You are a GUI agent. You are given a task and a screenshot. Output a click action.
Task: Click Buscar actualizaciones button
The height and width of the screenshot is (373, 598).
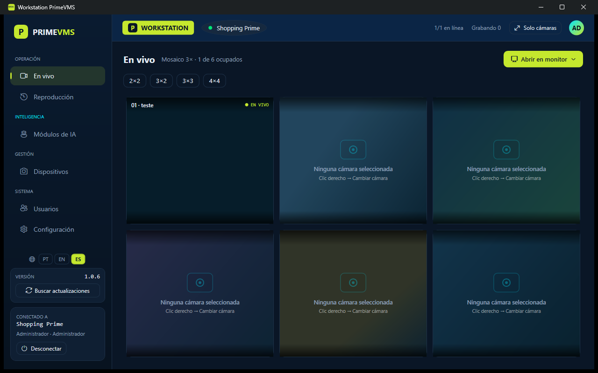click(x=57, y=290)
